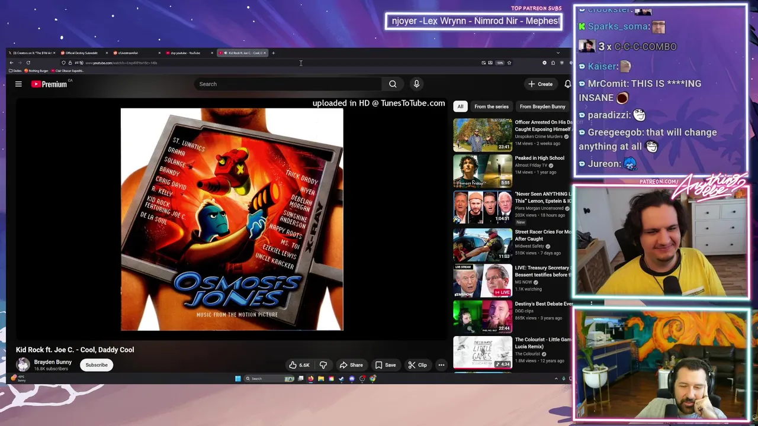Open Discord from the taskbar
This screenshot has width=758, height=426.
tap(352, 379)
